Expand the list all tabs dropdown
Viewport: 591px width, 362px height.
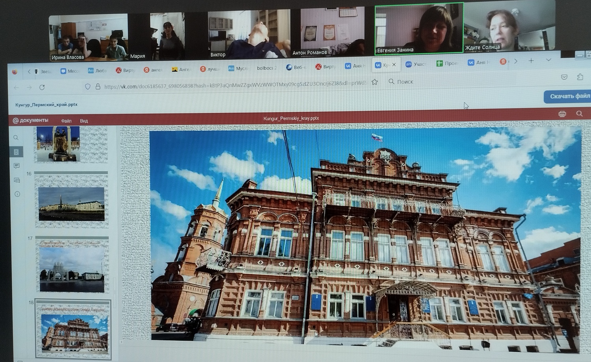pos(548,60)
